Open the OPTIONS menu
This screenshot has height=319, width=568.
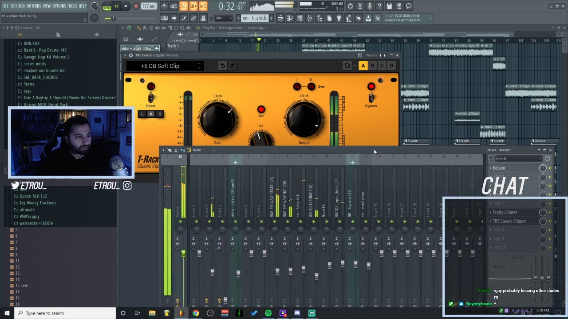click(x=59, y=6)
